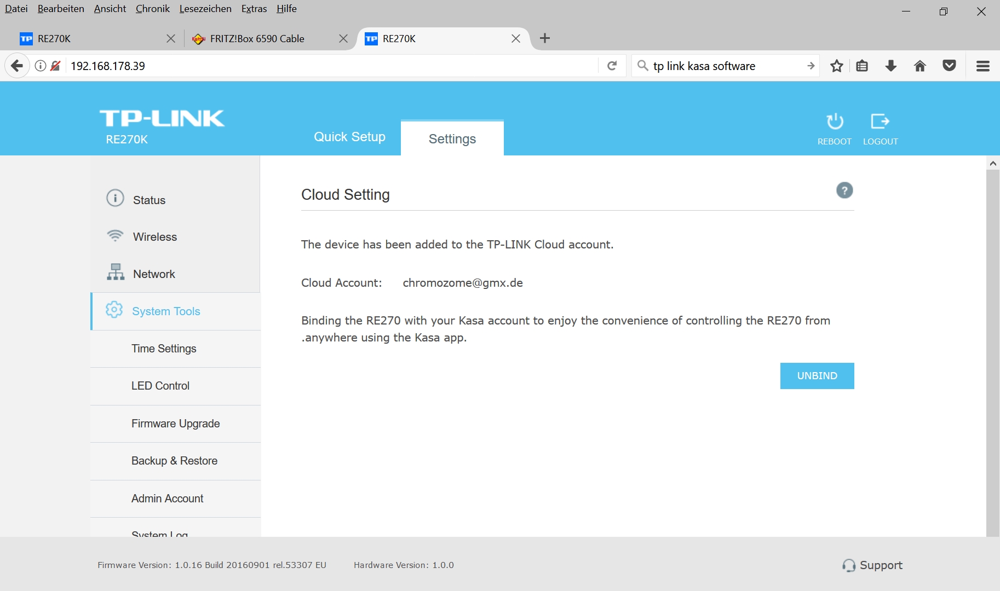Click the address bar with 192.168.178.39
The height and width of the screenshot is (591, 1000).
coord(329,66)
